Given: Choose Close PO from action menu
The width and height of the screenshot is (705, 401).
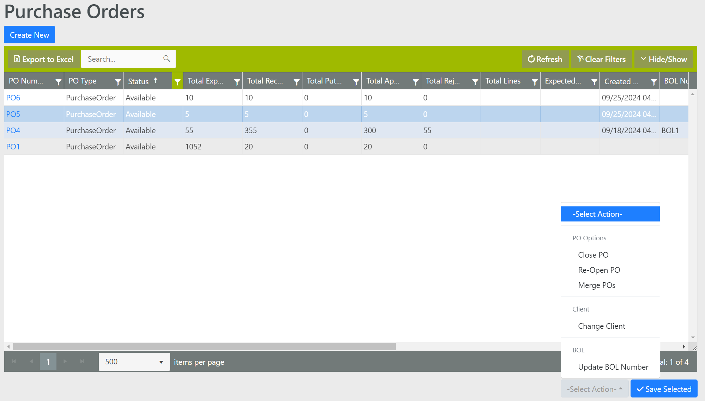Looking at the screenshot, I should pyautogui.click(x=593, y=255).
